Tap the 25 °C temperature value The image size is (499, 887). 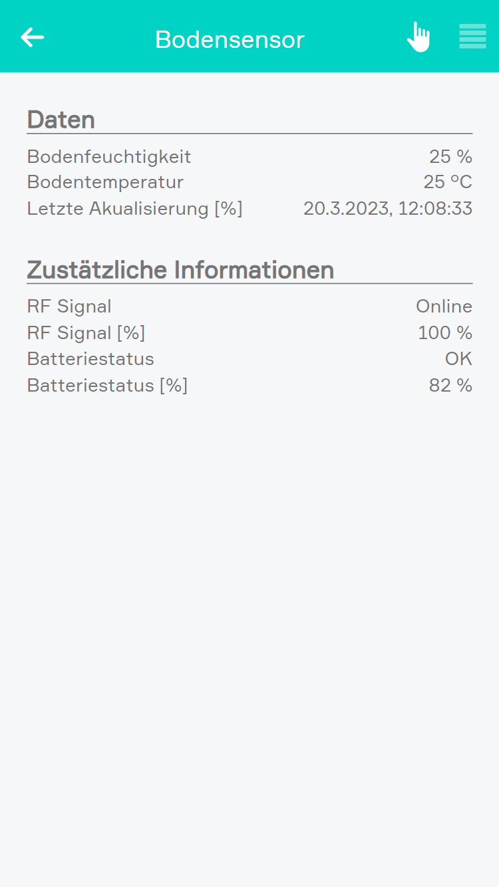448,182
